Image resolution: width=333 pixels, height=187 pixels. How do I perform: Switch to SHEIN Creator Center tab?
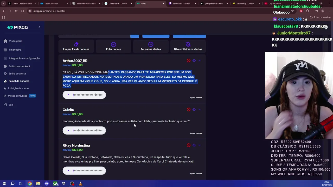click(x=22, y=4)
